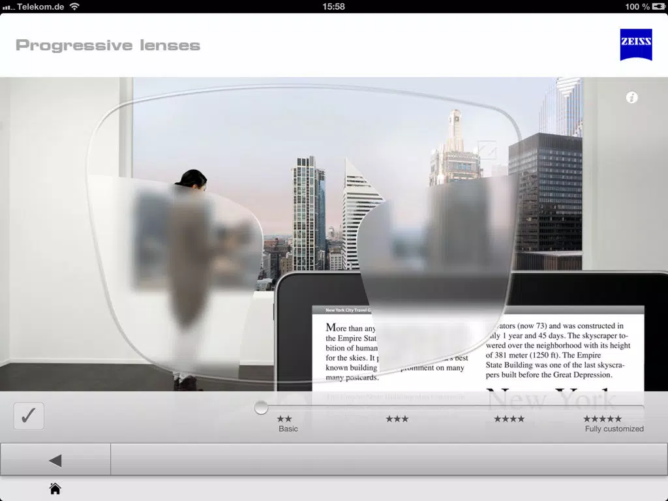Select the three-star lens level

(397, 419)
